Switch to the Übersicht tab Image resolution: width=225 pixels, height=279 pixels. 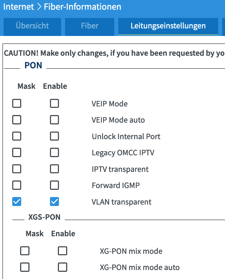click(x=32, y=26)
